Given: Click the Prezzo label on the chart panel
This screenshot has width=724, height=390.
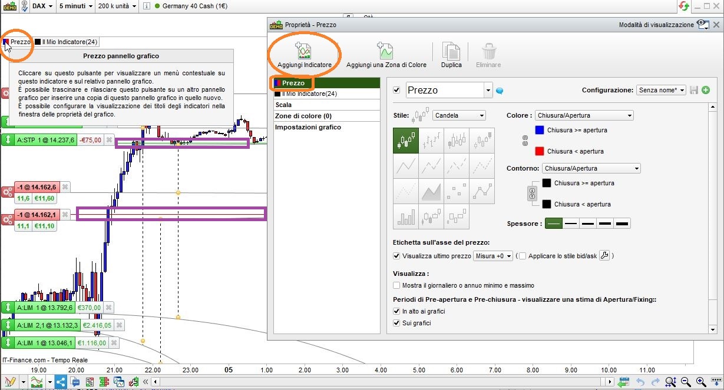Looking at the screenshot, I should 21,42.
